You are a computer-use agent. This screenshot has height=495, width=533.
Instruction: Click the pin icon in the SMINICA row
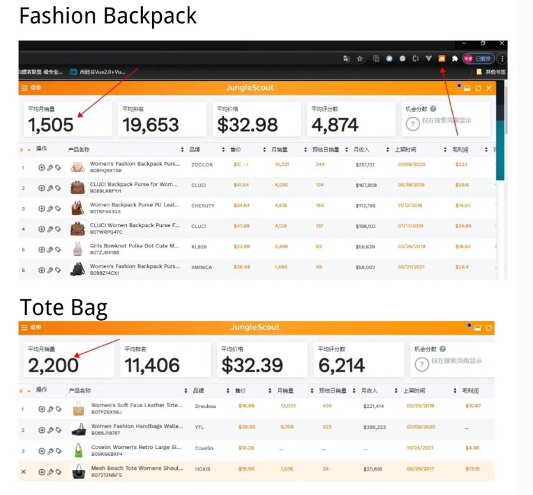coord(50,270)
